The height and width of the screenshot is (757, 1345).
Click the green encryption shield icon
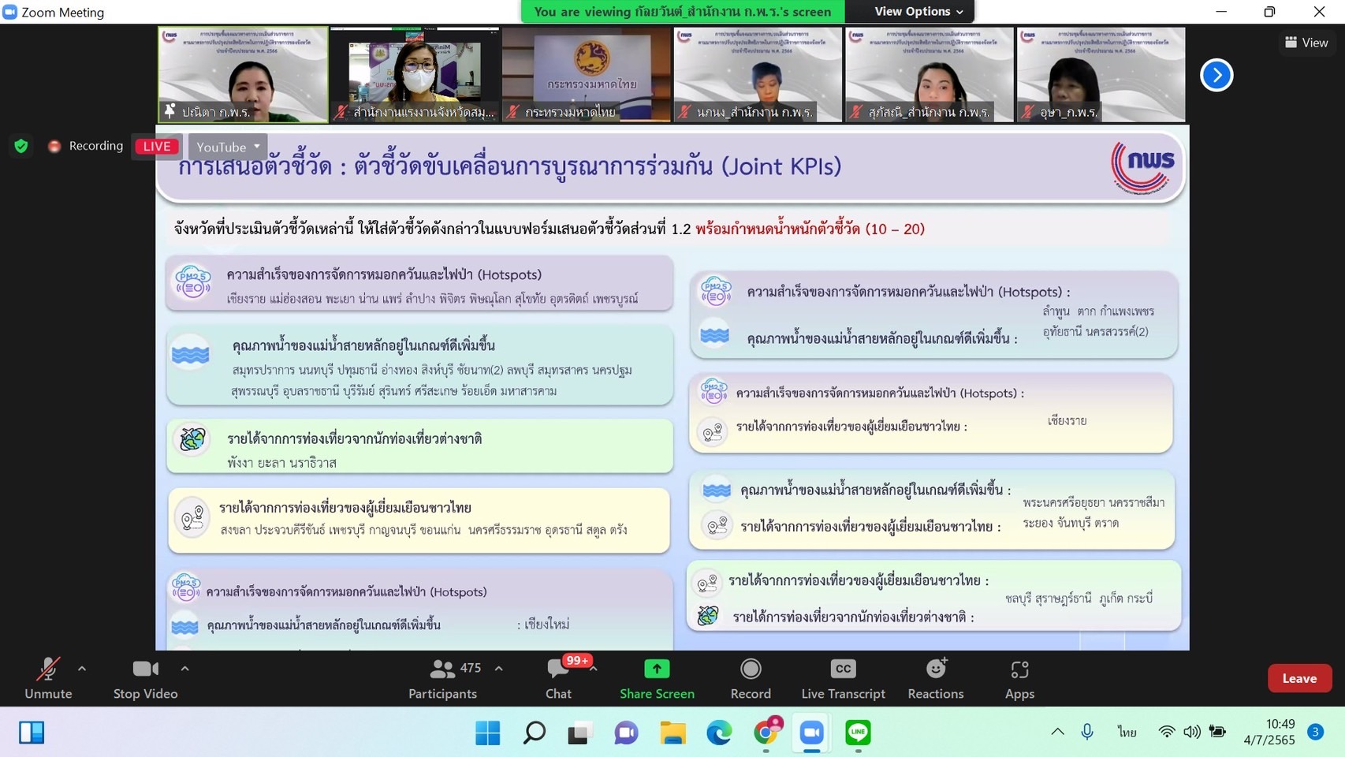[21, 146]
